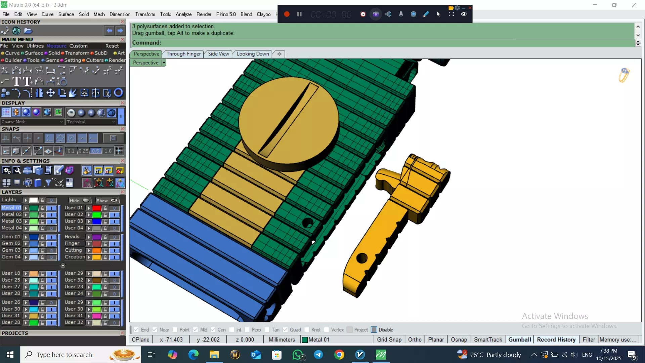
Task: Click the User 01 red color swatch
Action: pyautogui.click(x=97, y=208)
